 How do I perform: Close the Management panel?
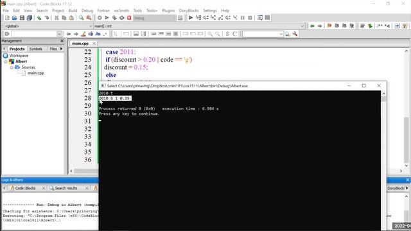pyautogui.click(x=62, y=41)
